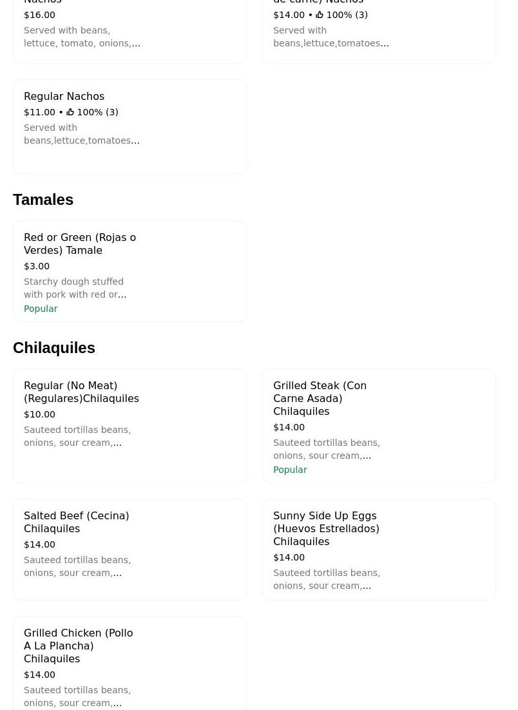Image resolution: width=518 pixels, height=710 pixels.
Task: Click Tamale starchy dough description
Action: (75, 288)
